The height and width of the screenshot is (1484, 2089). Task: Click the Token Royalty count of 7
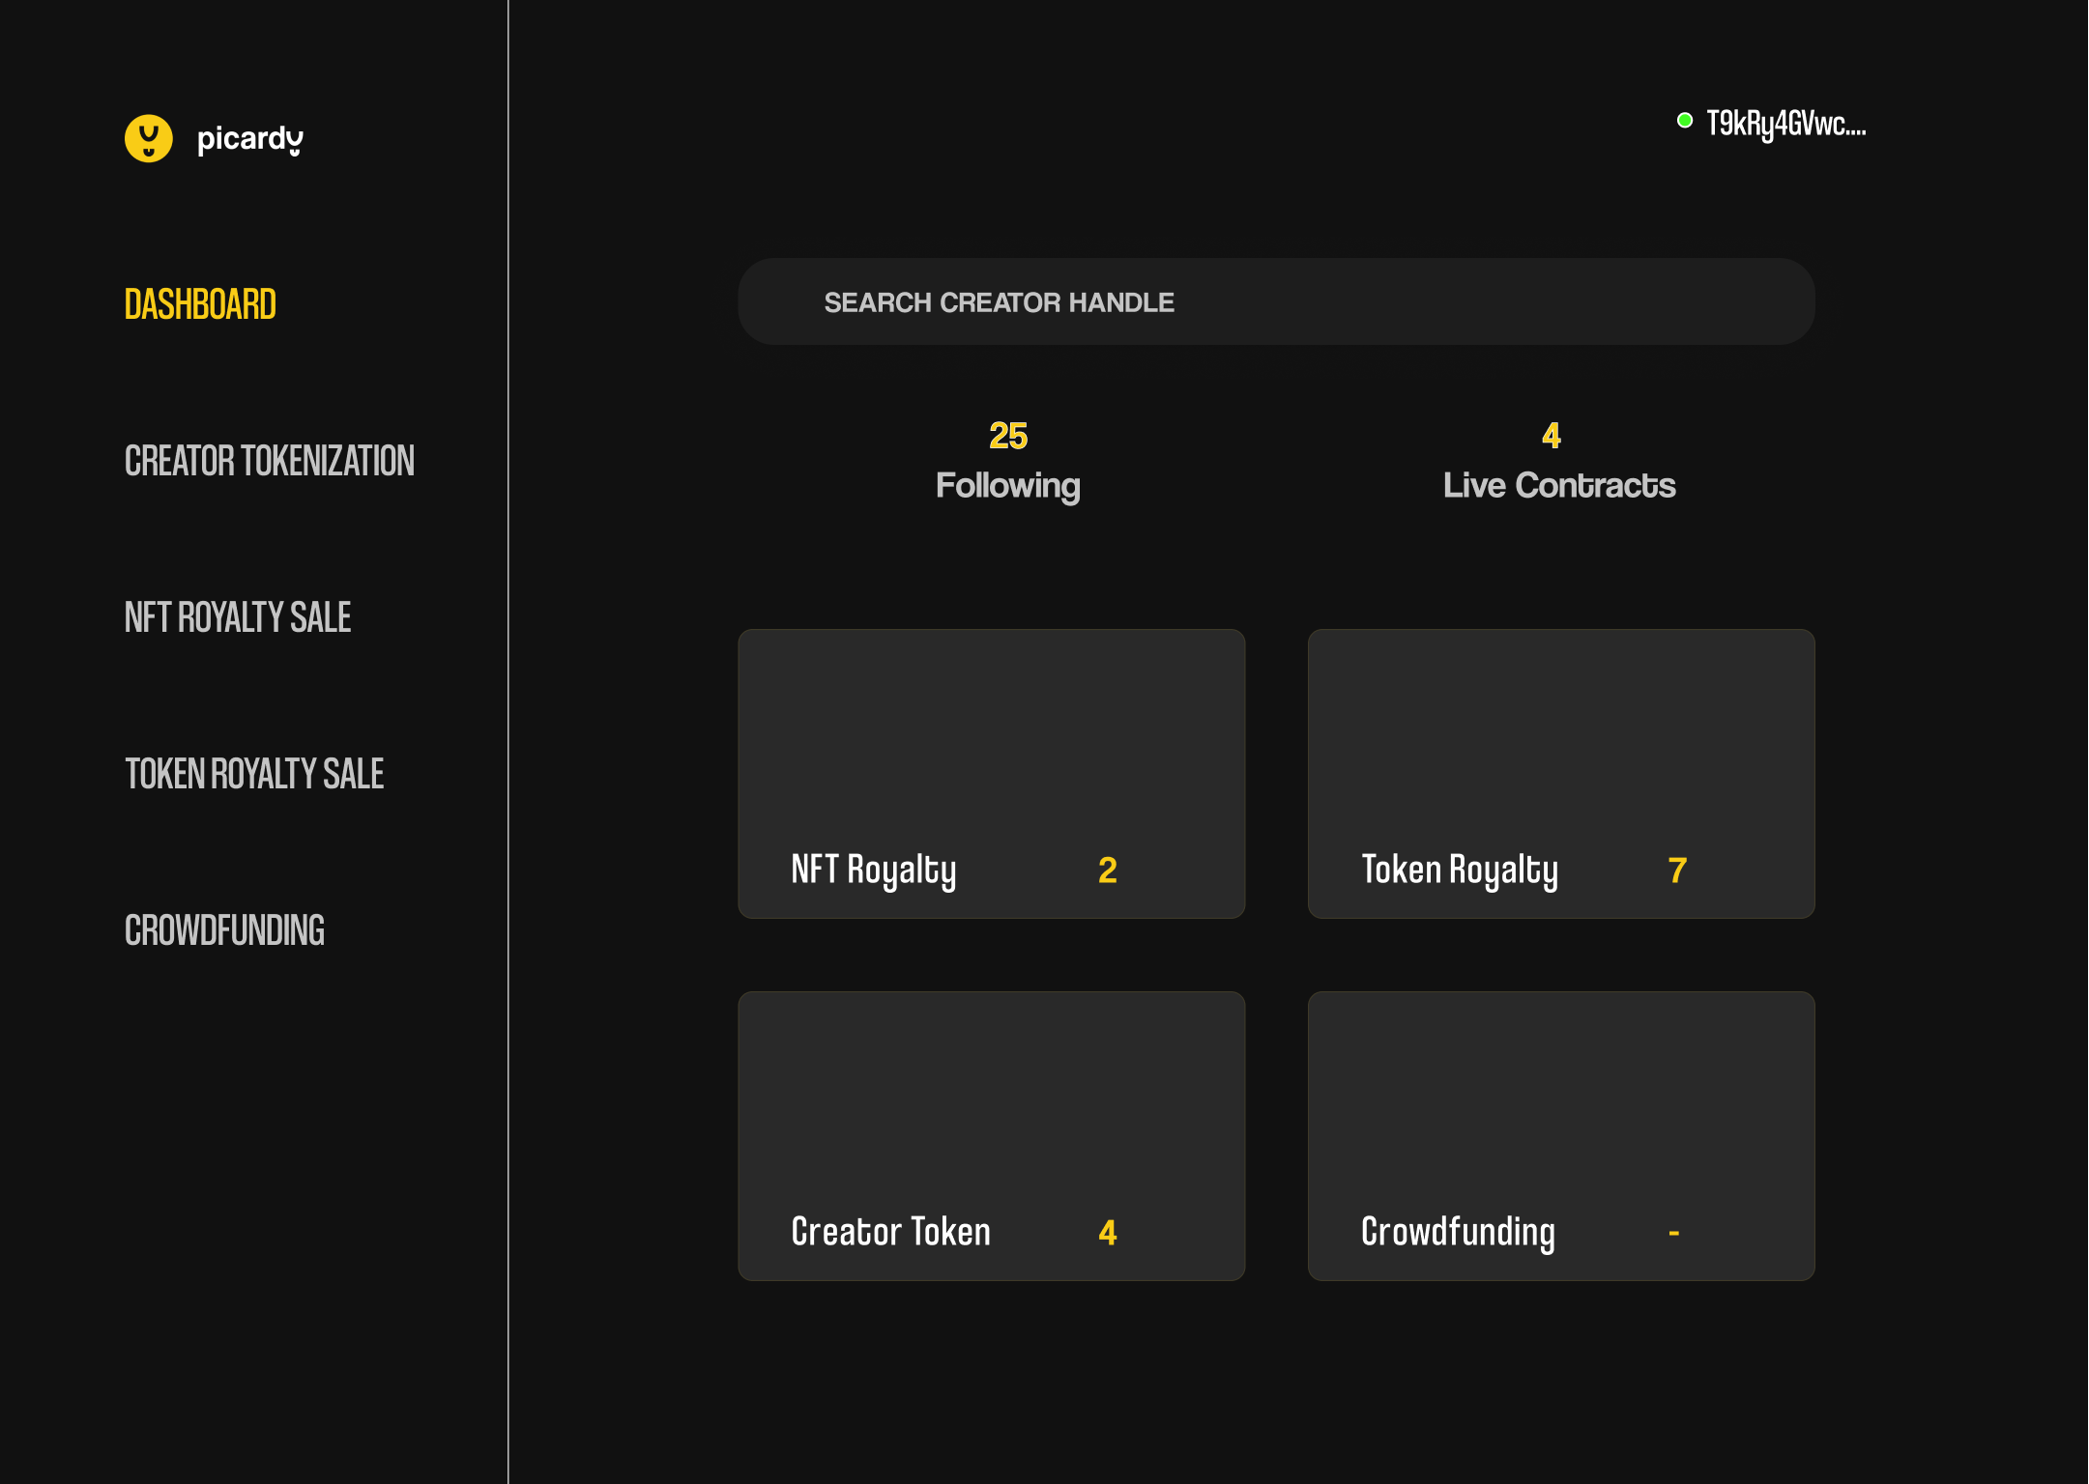tap(1677, 870)
